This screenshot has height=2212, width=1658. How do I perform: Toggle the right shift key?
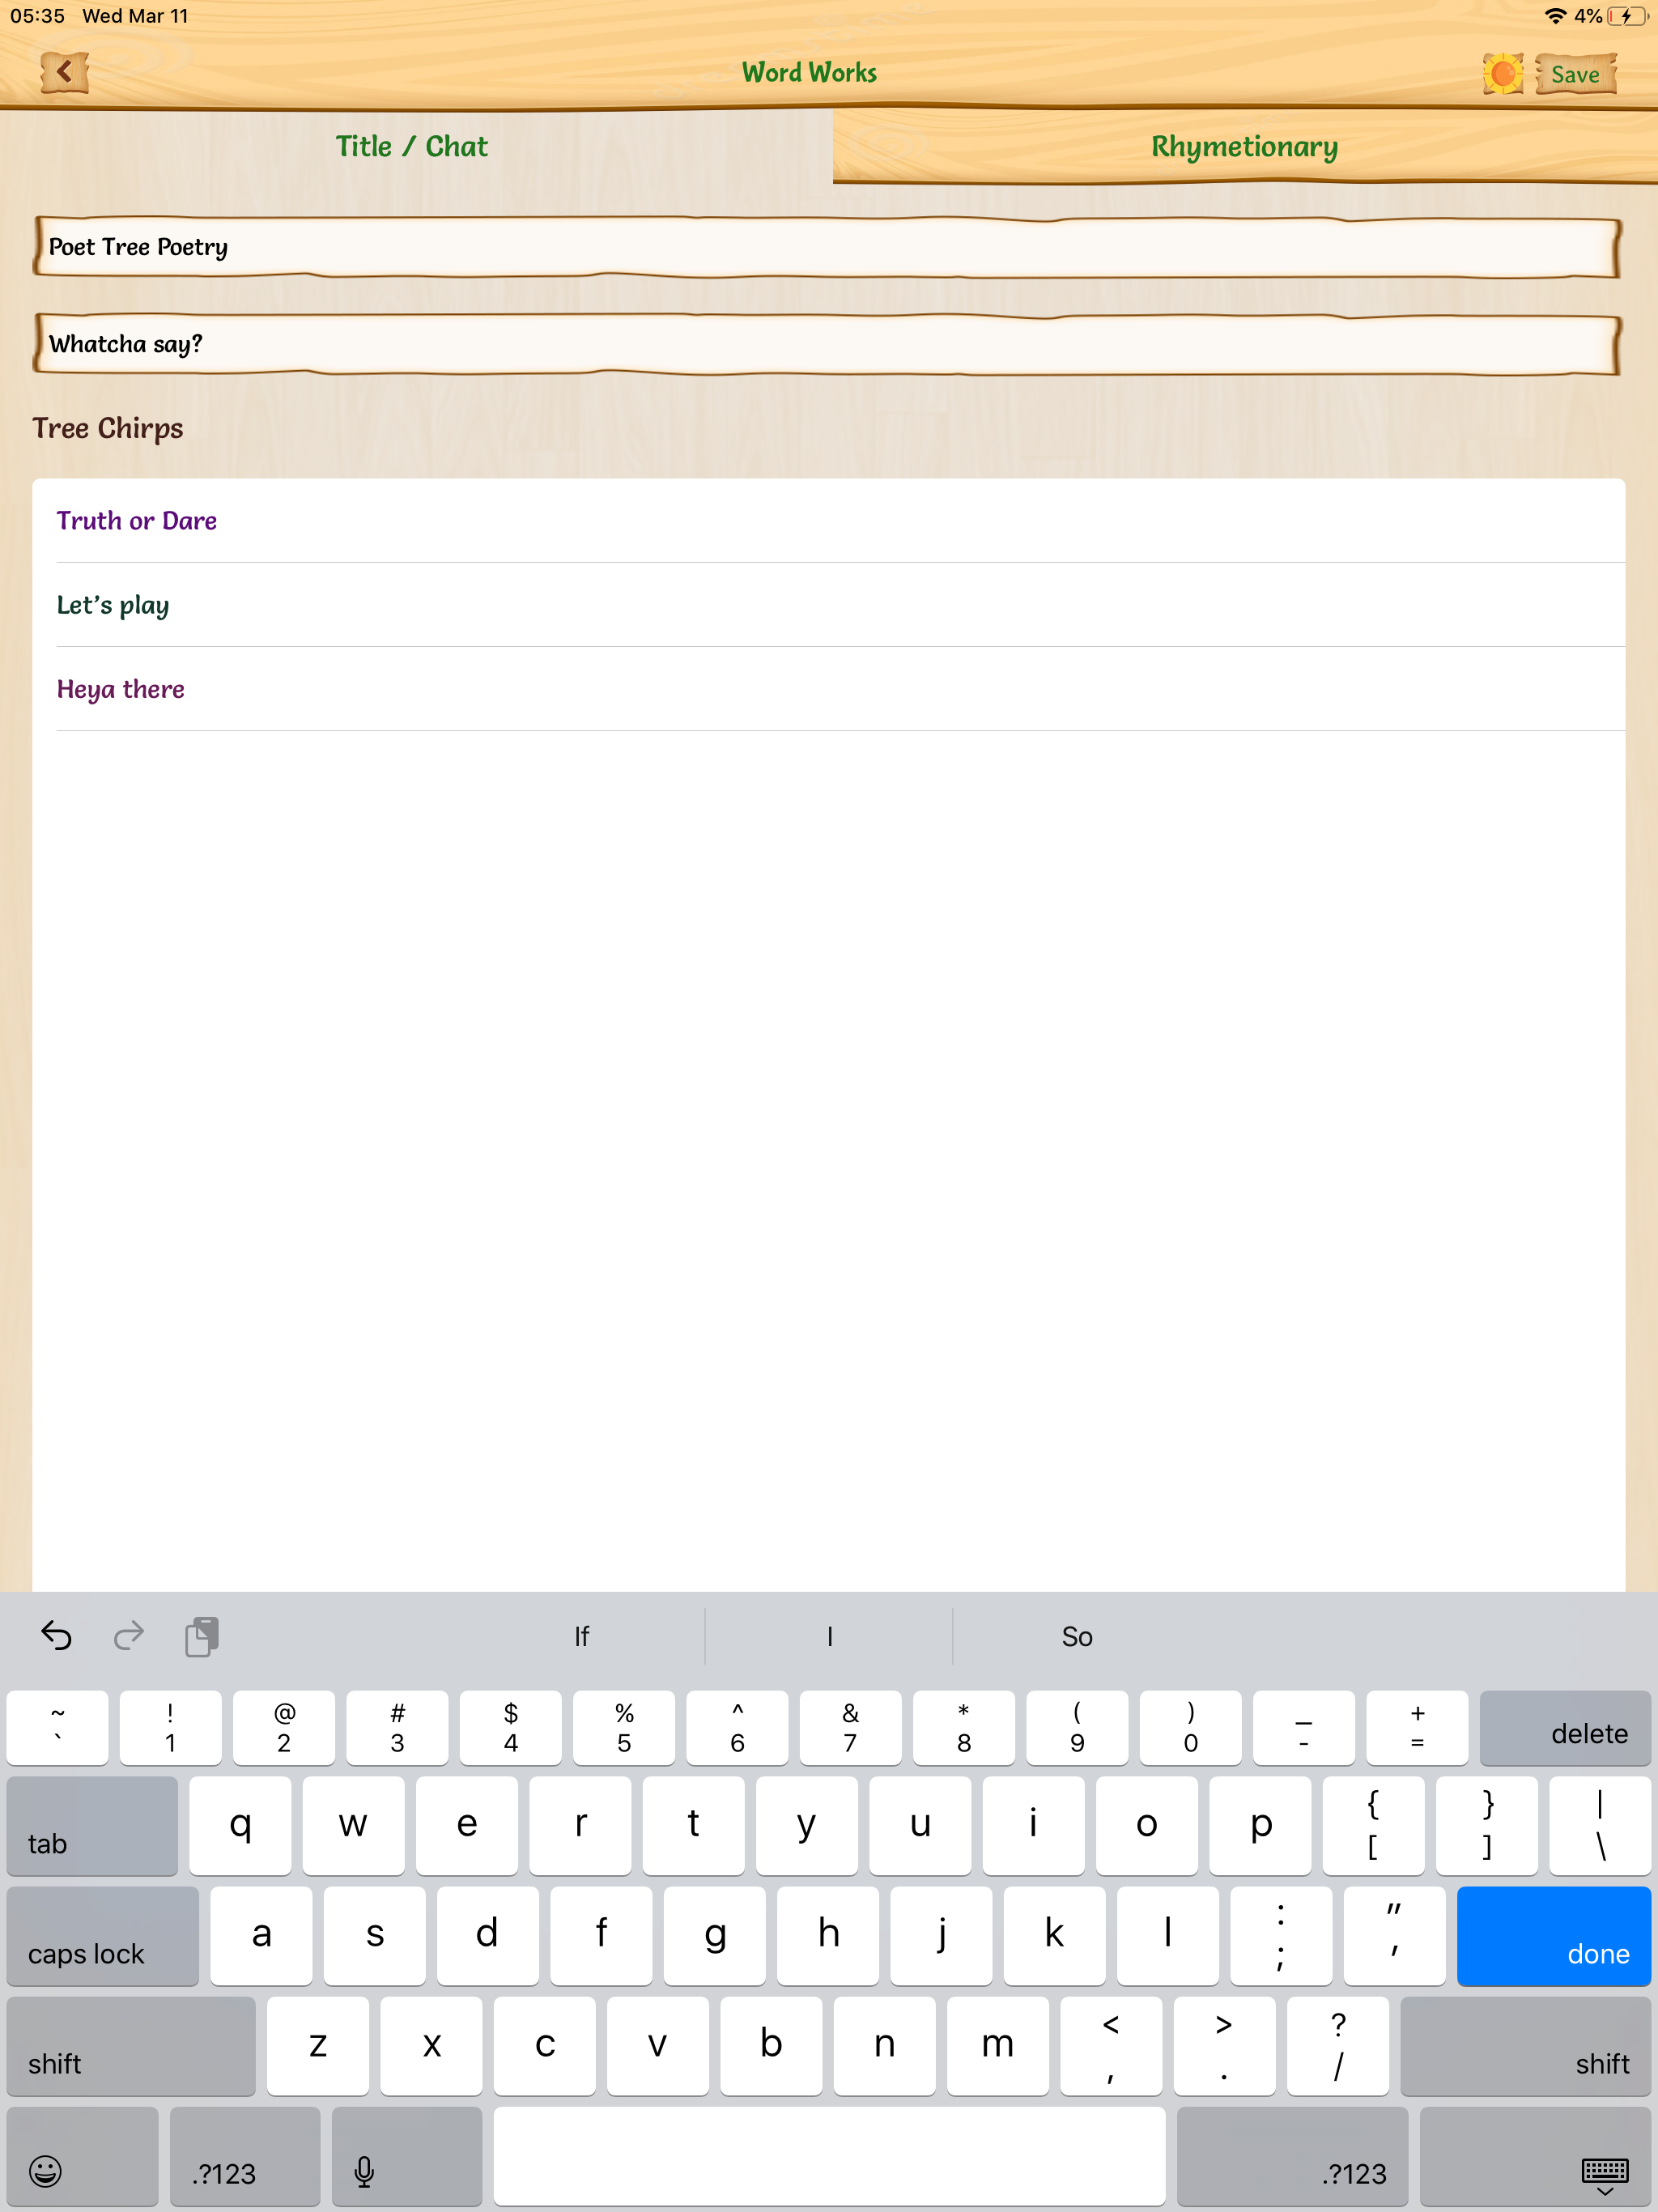pyautogui.click(x=1526, y=2046)
